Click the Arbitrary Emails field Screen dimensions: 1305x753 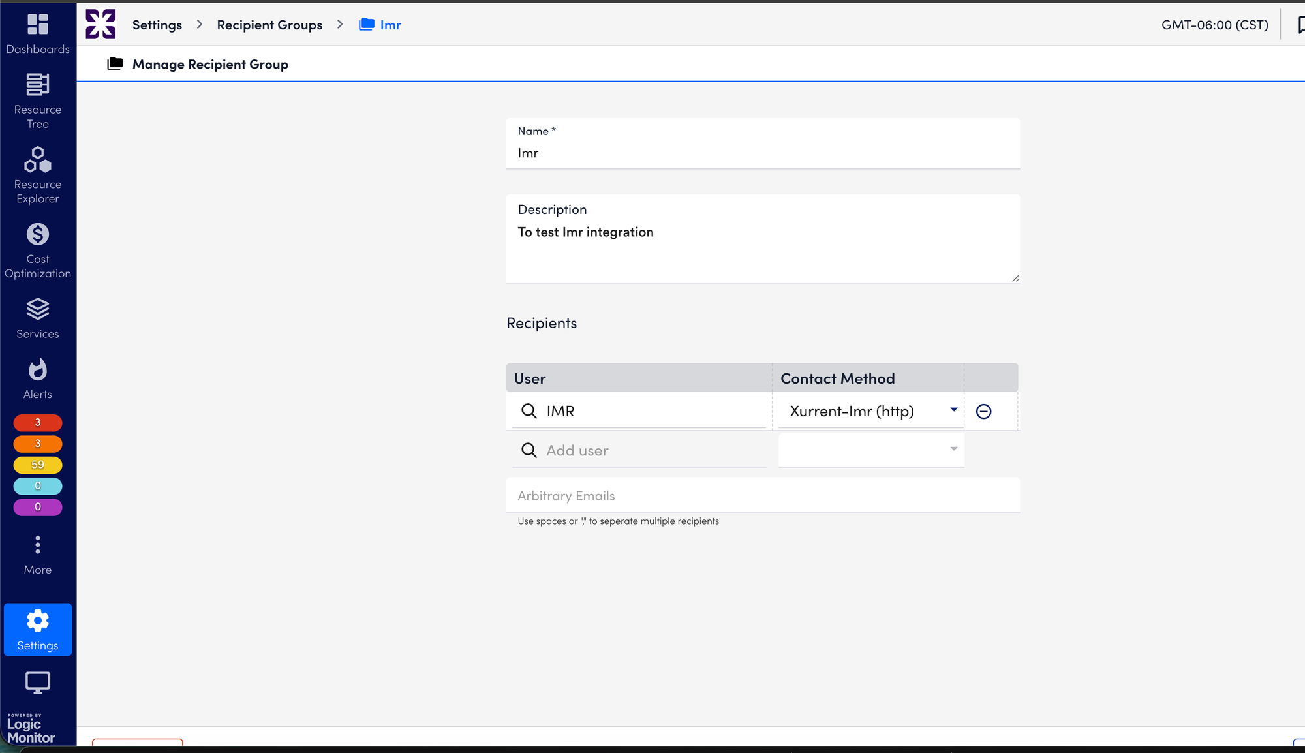[x=762, y=496]
